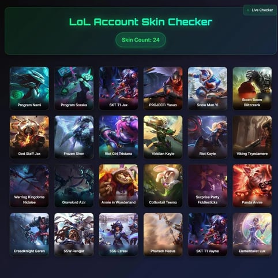Choose the PROJECT: Yasuo skin tile

pyautogui.click(x=163, y=88)
